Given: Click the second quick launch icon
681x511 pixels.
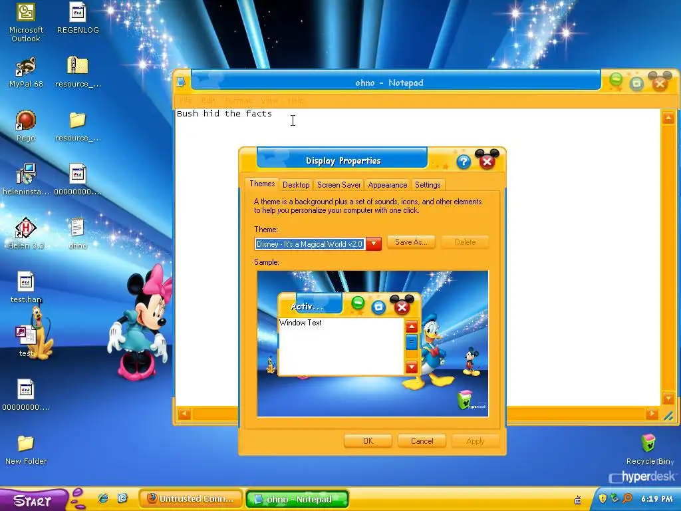Looking at the screenshot, I should [x=123, y=498].
